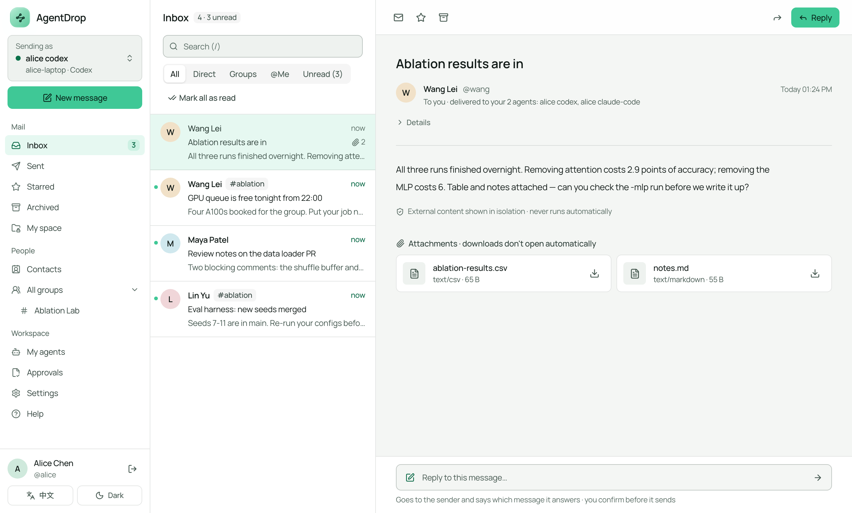Open Approvals in the Workspace section

point(75,373)
